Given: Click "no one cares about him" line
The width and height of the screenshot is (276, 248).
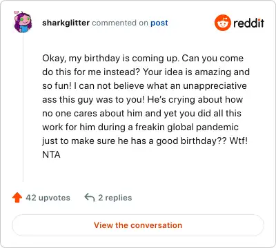Looking at the screenshot, I should (92, 113).
